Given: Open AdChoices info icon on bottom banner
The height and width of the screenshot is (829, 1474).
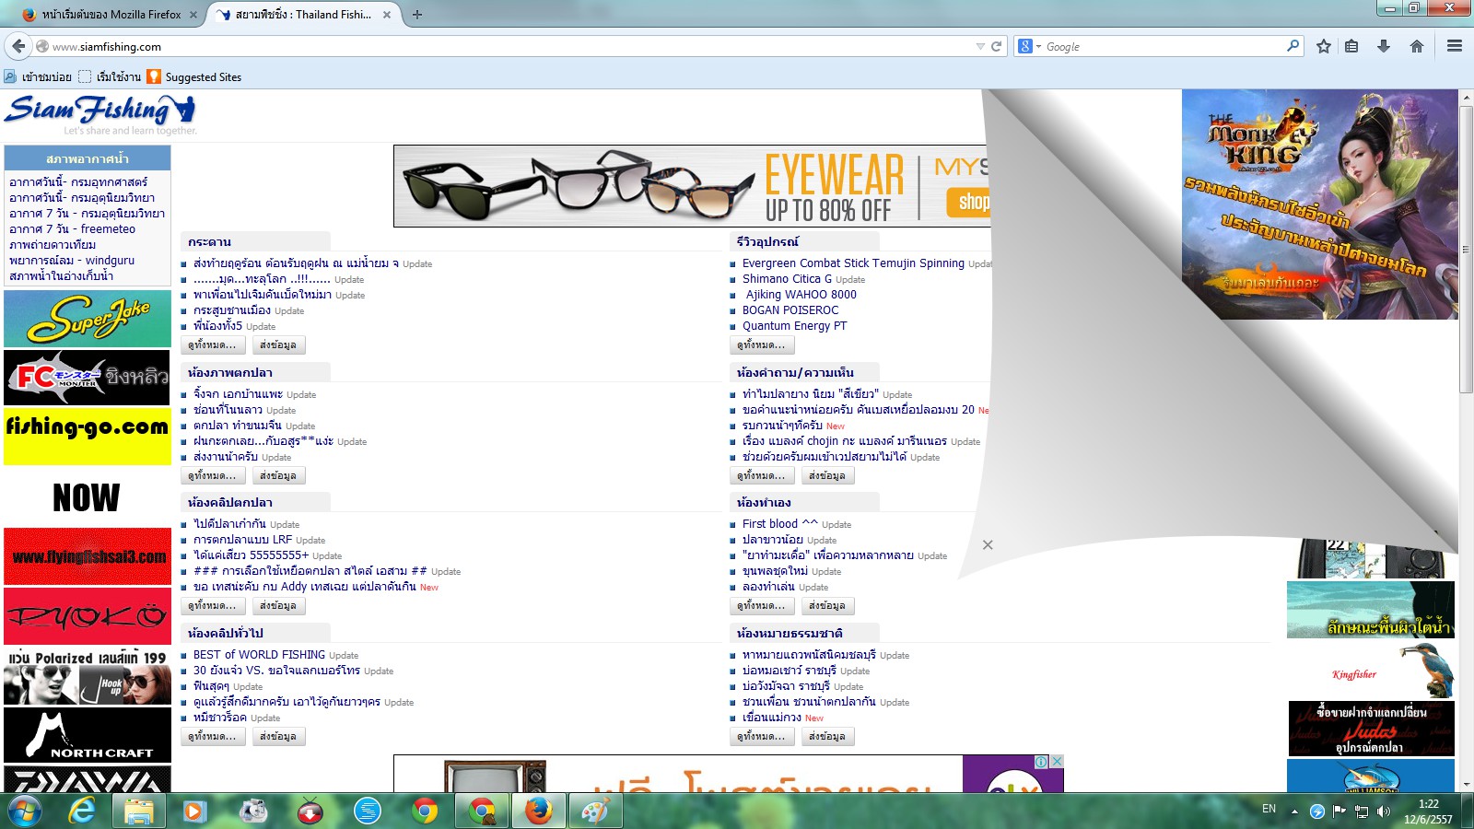Looking at the screenshot, I should (1042, 761).
